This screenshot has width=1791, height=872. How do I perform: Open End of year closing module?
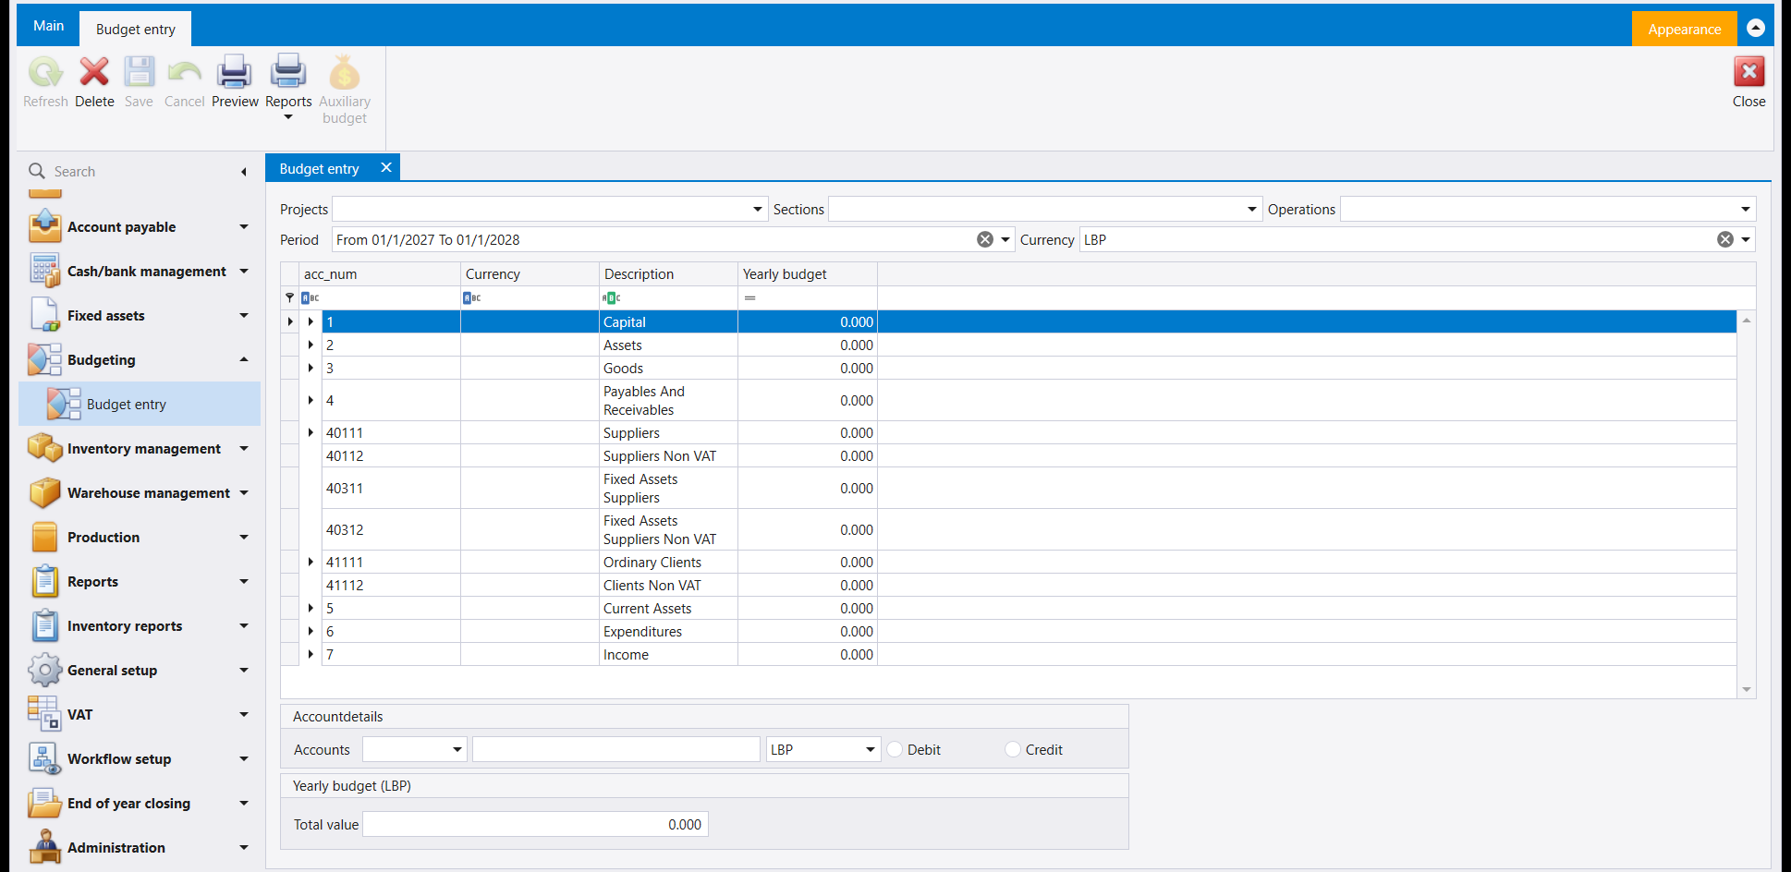coord(139,804)
